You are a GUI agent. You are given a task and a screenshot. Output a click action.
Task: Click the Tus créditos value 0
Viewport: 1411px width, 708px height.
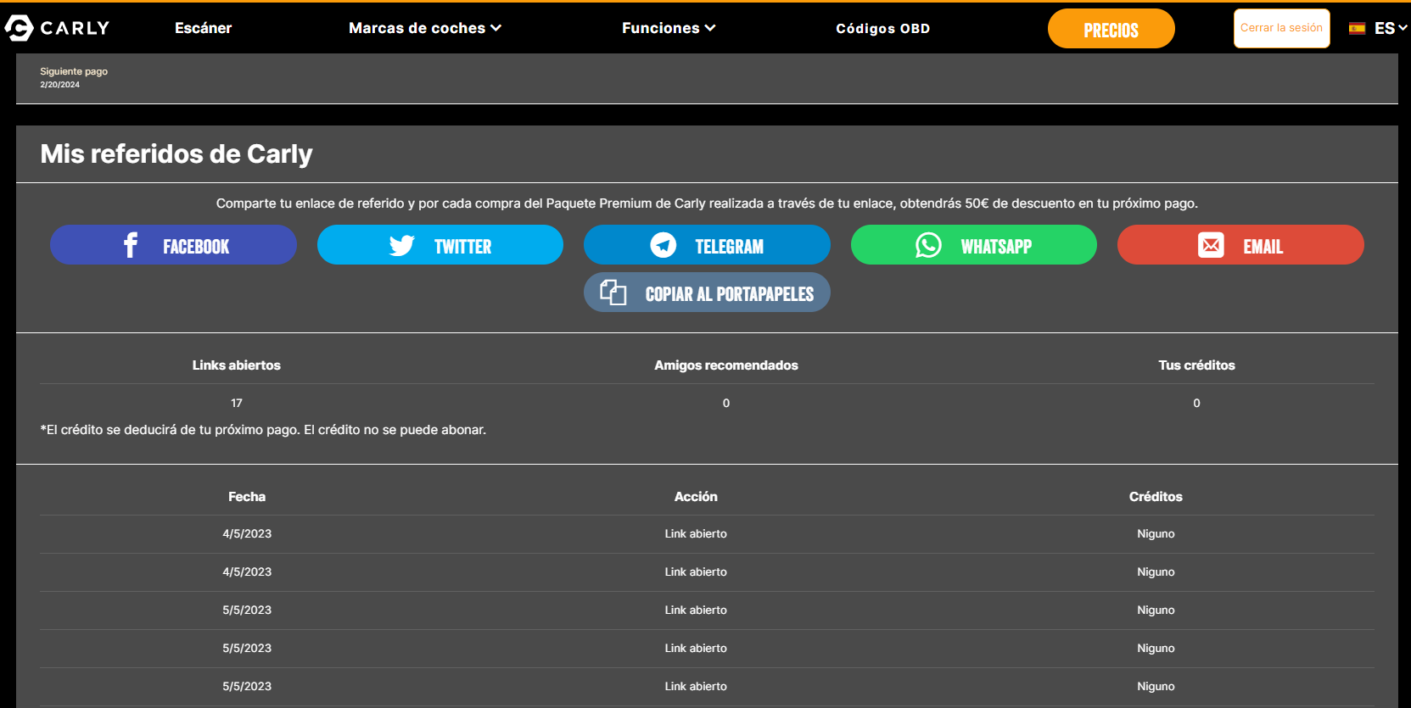click(1196, 403)
